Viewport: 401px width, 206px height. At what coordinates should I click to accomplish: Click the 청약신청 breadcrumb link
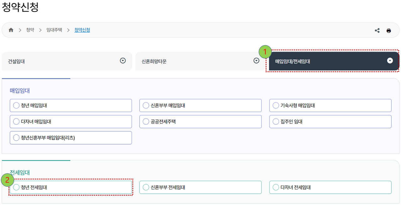coord(82,30)
